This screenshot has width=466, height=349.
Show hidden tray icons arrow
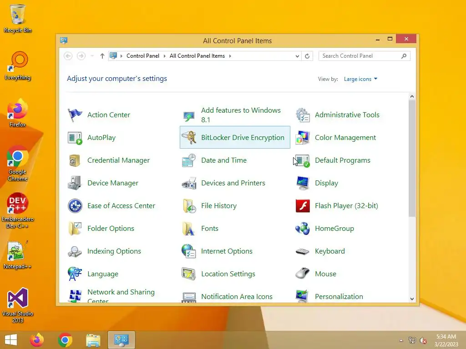tap(401, 340)
